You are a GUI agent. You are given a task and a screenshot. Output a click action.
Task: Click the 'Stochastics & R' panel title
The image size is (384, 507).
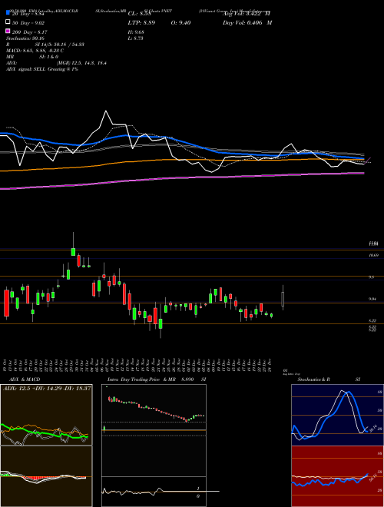[x=314, y=379]
